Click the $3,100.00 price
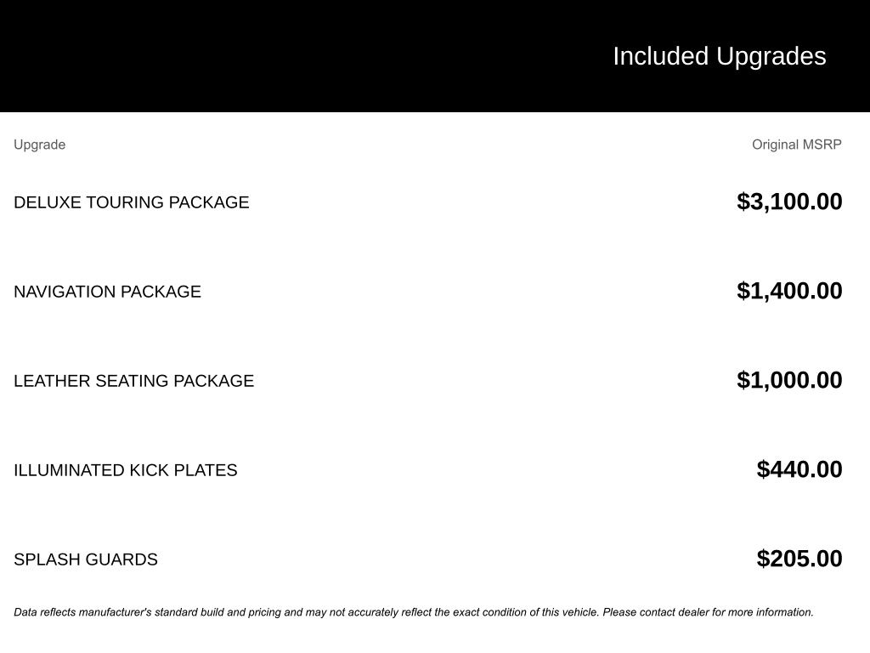The width and height of the screenshot is (870, 653). click(789, 202)
